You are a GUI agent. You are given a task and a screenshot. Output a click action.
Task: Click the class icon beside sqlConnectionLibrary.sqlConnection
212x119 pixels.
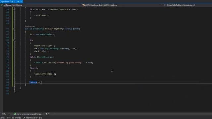(x=83, y=5)
